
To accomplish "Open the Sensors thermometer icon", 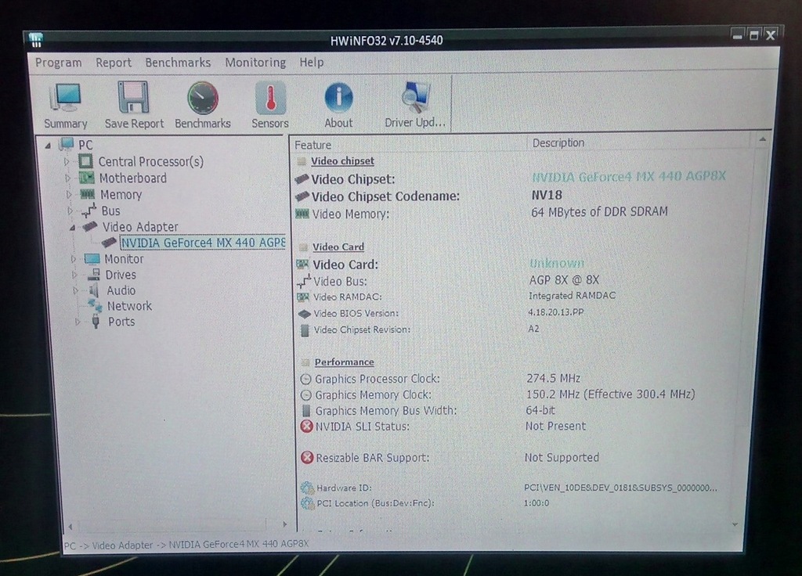I will (270, 98).
